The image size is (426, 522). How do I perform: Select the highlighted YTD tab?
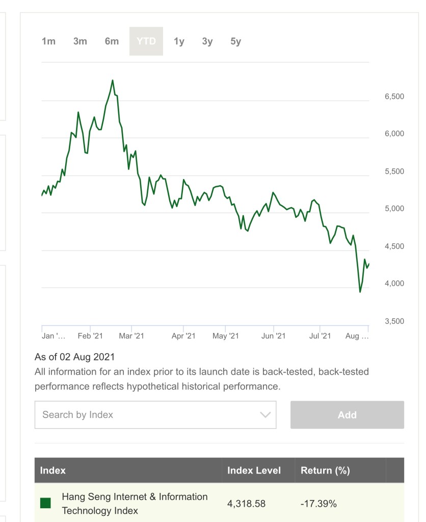pyautogui.click(x=146, y=42)
